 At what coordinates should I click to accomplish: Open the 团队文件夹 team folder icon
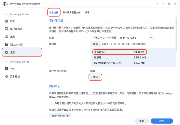click(7, 44)
